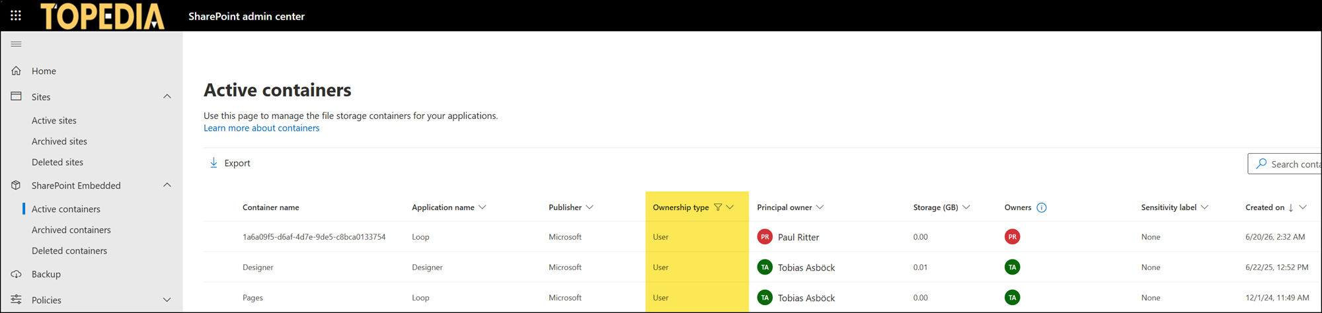1322x313 pixels.
Task: Click the TA principal owner avatar in Pages row
Action: click(765, 298)
